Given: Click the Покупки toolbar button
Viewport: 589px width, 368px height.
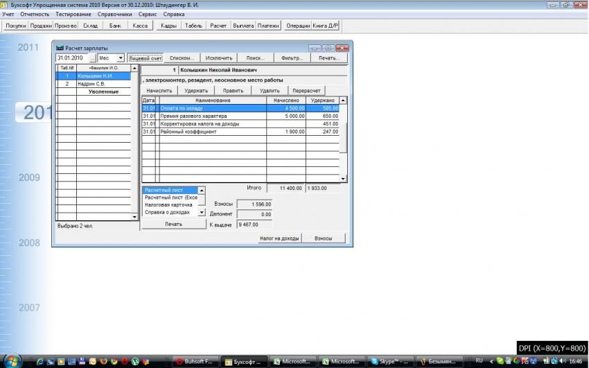Looking at the screenshot, I should pos(16,26).
